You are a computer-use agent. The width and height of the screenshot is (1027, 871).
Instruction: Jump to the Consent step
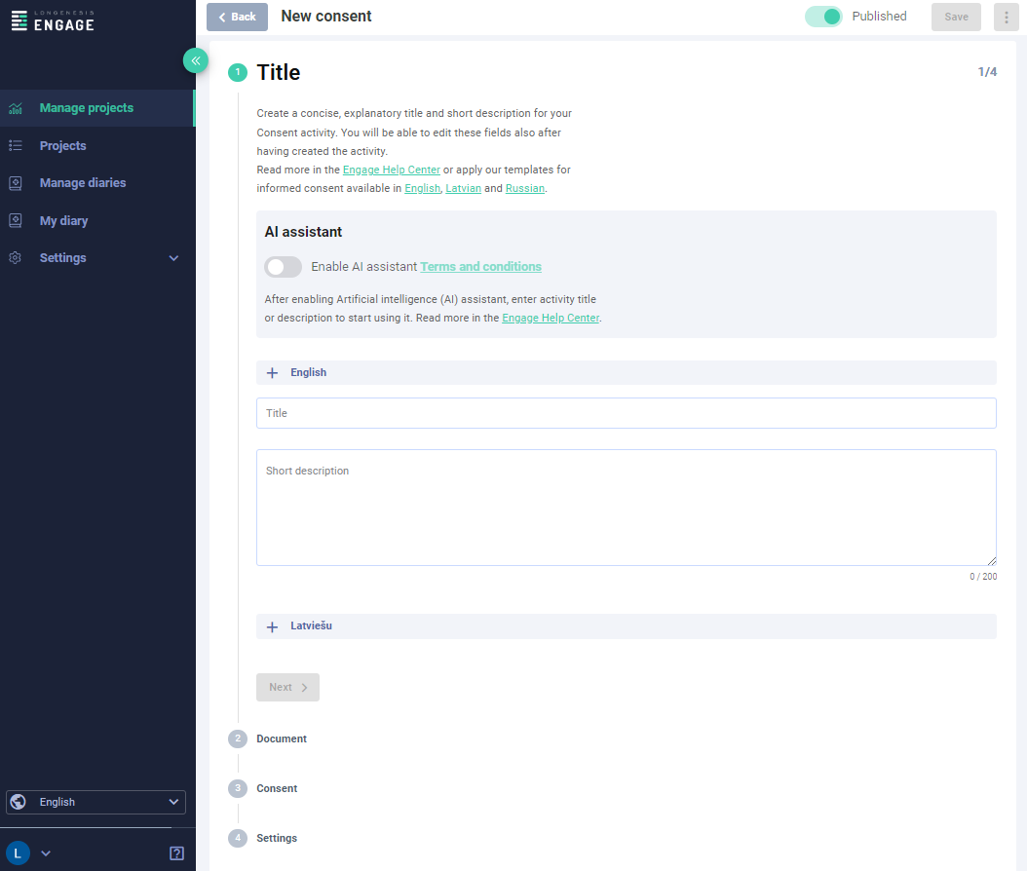point(275,788)
